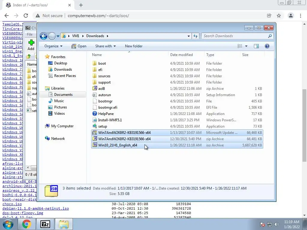Select Desktop under Favorites
Image resolution: width=307 pixels, height=230 pixels.
pos(61,63)
